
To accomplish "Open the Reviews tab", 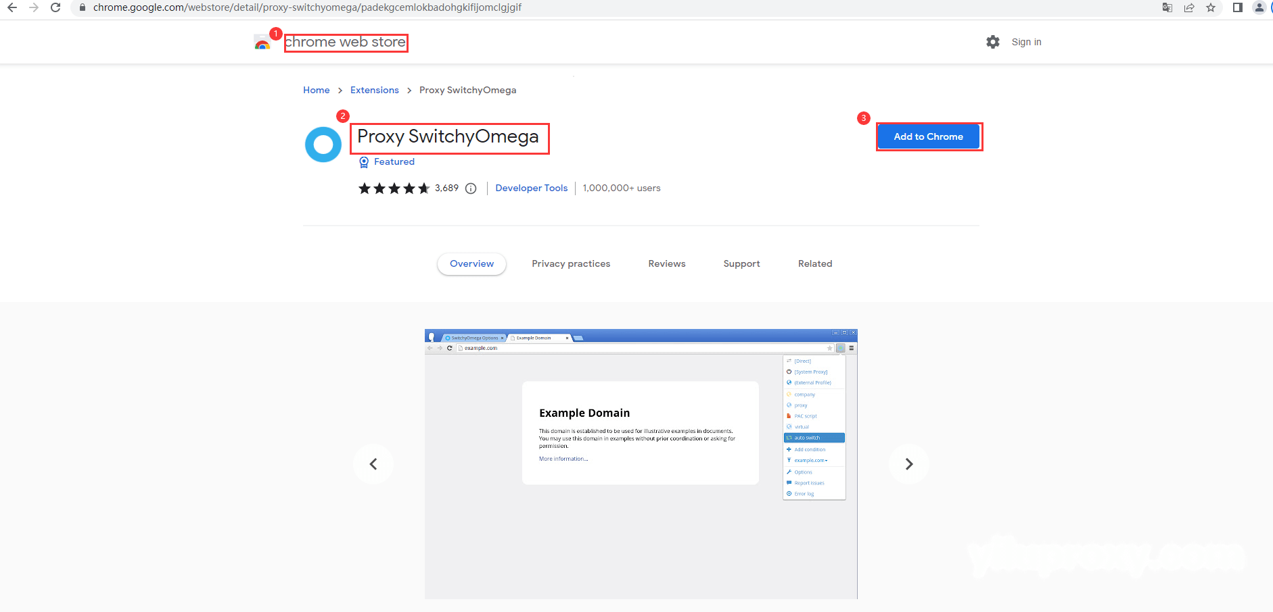I will point(667,263).
